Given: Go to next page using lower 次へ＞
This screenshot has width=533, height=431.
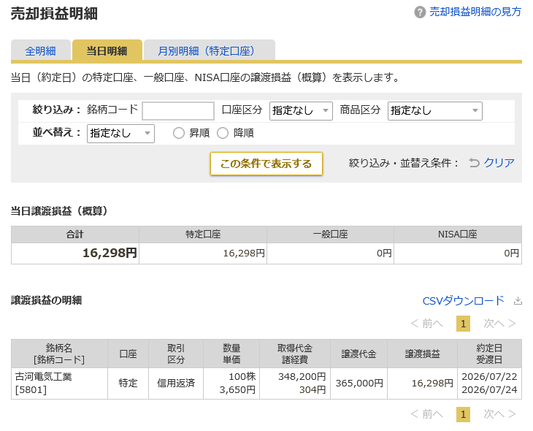Looking at the screenshot, I should 499,414.
